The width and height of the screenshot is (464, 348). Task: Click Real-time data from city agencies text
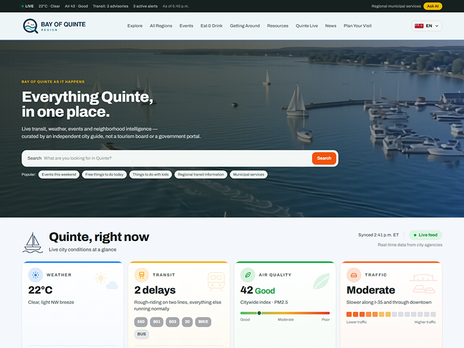pos(410,245)
